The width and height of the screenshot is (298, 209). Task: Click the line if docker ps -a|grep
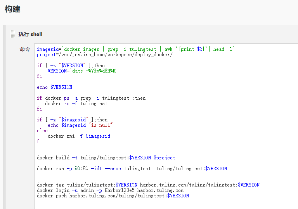[91, 98]
